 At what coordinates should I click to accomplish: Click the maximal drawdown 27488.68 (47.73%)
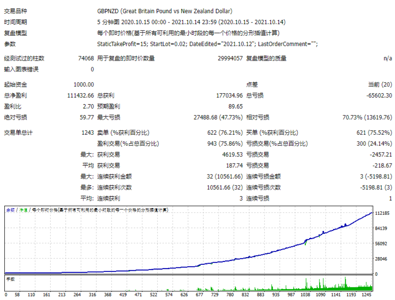[218, 117]
